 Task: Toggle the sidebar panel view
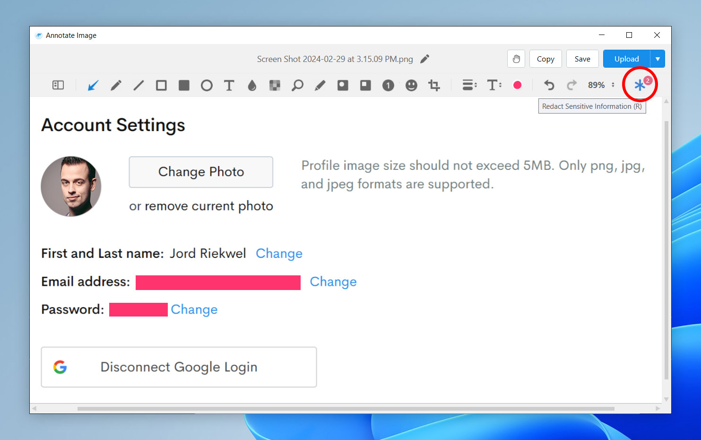pyautogui.click(x=58, y=85)
